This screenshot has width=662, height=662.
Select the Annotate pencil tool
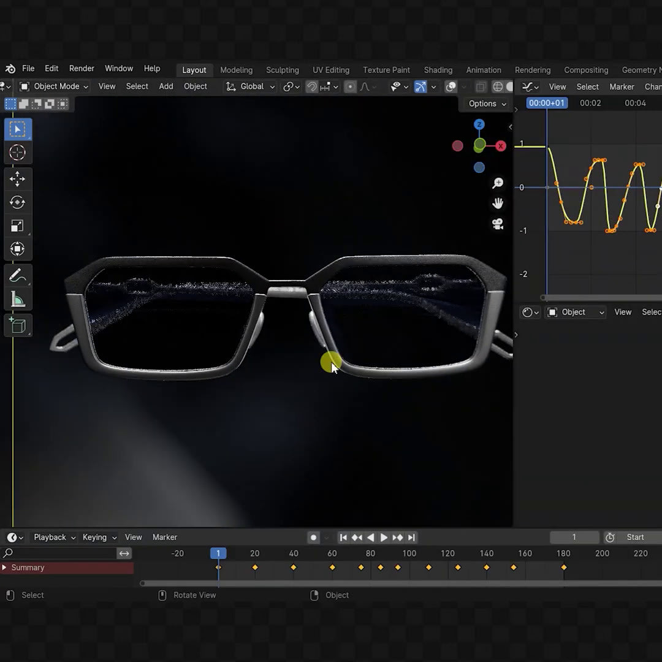point(17,276)
